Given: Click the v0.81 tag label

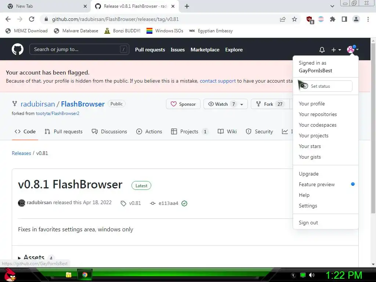Looking at the screenshot, I should click(x=131, y=203).
